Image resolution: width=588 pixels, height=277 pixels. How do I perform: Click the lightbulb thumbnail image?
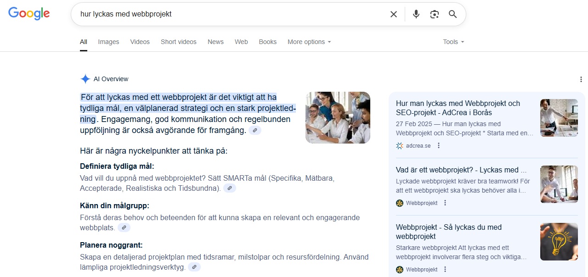(559, 242)
